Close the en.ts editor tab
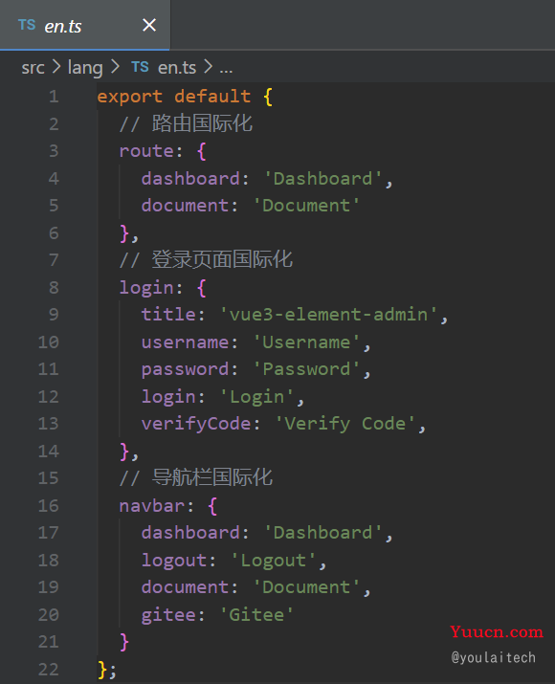The image size is (555, 684). click(149, 25)
